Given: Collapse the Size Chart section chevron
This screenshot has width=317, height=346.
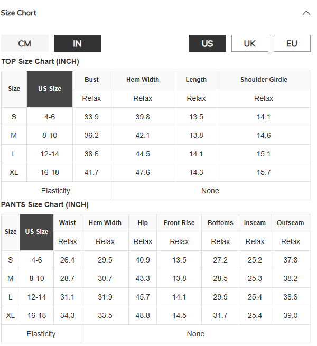Looking at the screenshot, I should tap(306, 13).
